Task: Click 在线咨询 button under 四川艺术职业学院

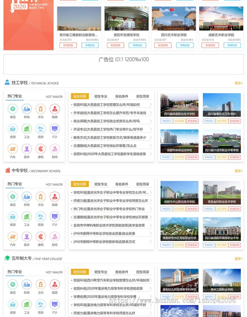Action: (163, 45)
